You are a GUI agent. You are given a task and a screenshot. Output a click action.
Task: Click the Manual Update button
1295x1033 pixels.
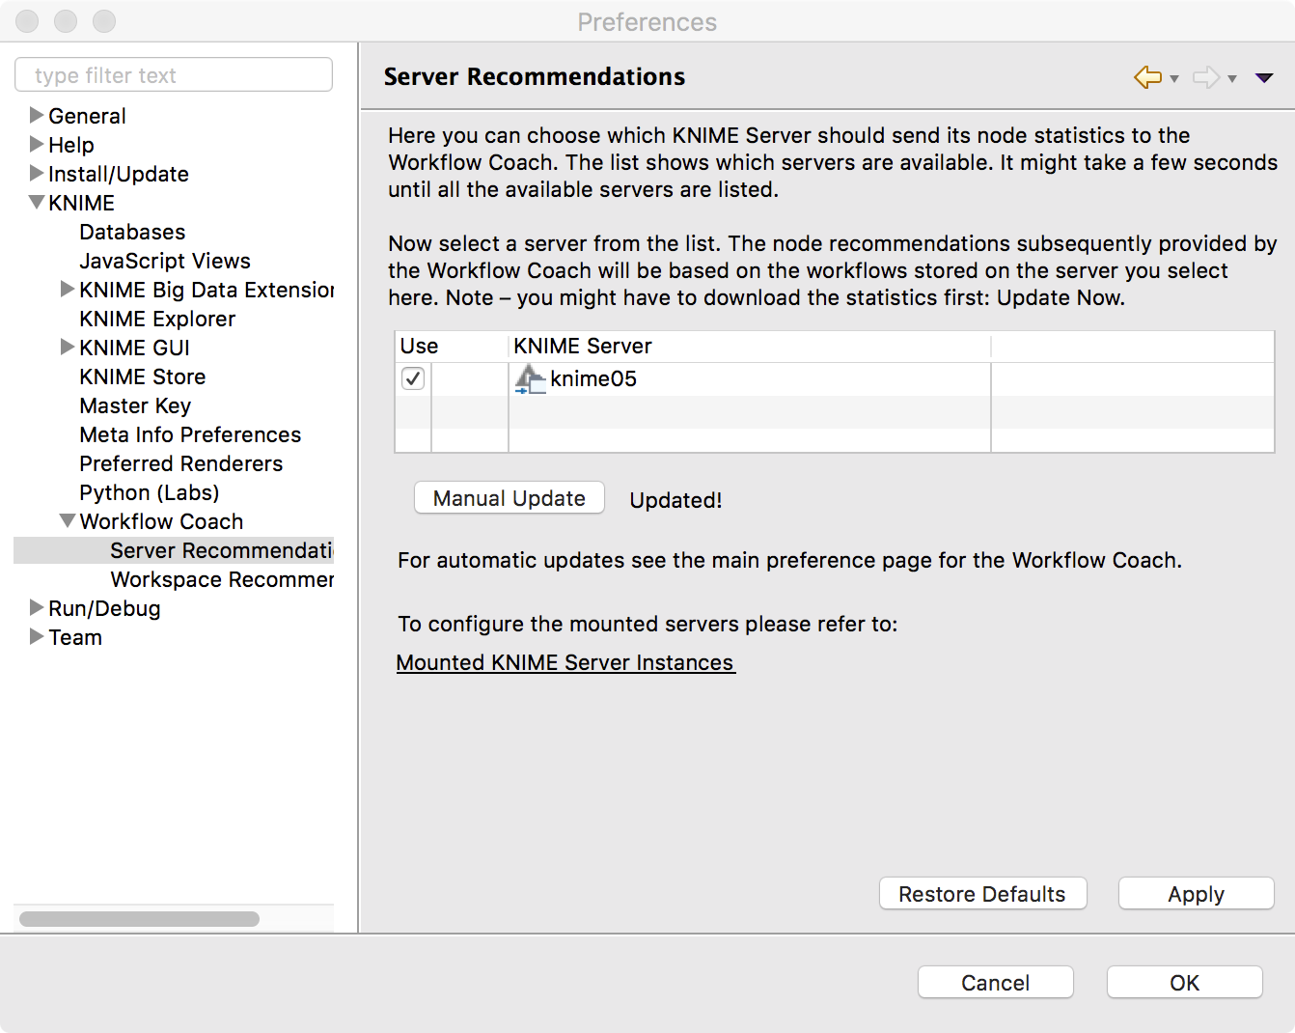coord(509,498)
